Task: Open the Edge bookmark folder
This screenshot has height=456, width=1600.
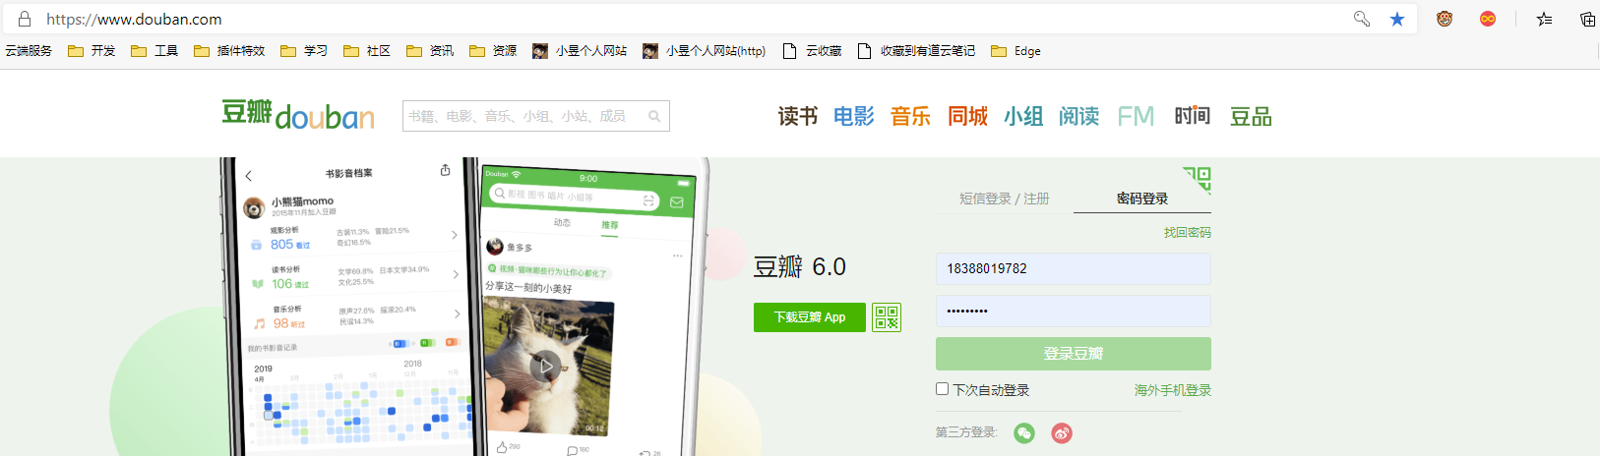Action: (x=1015, y=51)
